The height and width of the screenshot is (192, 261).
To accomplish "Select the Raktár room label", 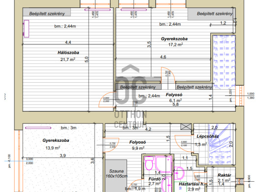I will click(x=224, y=175).
